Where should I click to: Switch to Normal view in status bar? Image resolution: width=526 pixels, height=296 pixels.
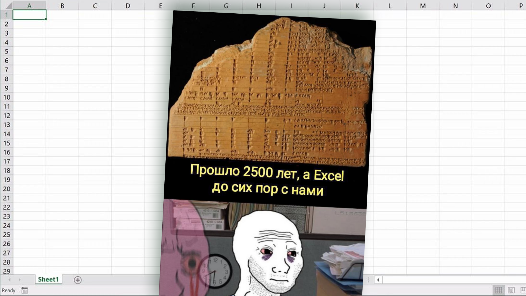pyautogui.click(x=499, y=290)
